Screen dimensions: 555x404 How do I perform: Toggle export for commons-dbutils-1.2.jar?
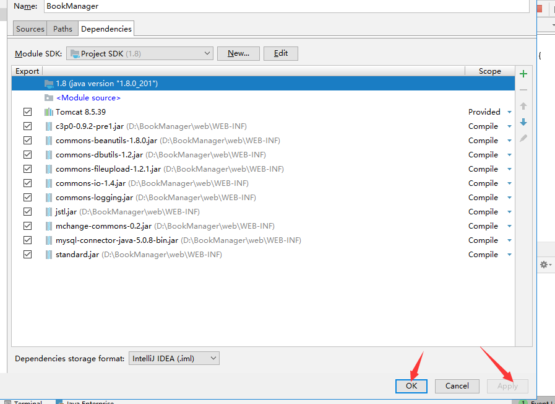pyautogui.click(x=27, y=155)
